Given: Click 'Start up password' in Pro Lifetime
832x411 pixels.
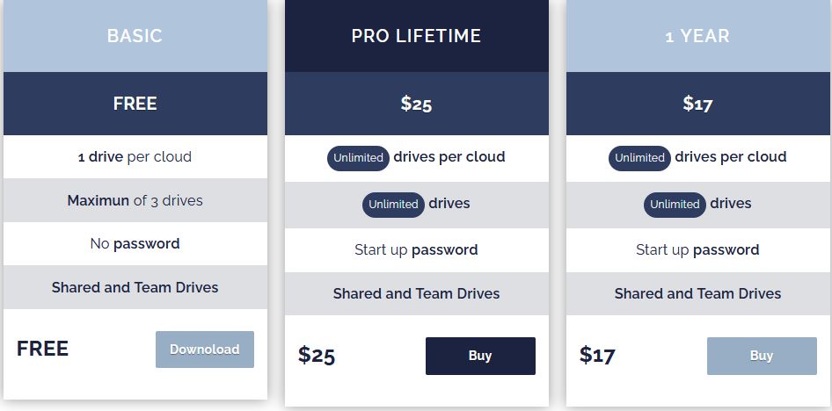Looking at the screenshot, I should pyautogui.click(x=417, y=250).
